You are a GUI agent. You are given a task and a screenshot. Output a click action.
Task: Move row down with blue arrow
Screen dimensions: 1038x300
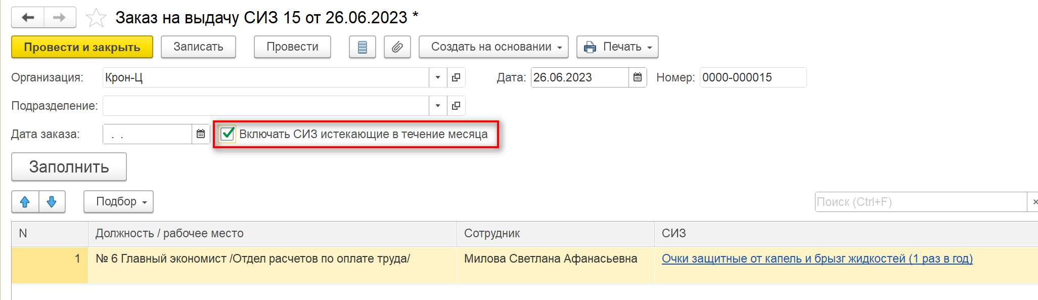coord(52,202)
